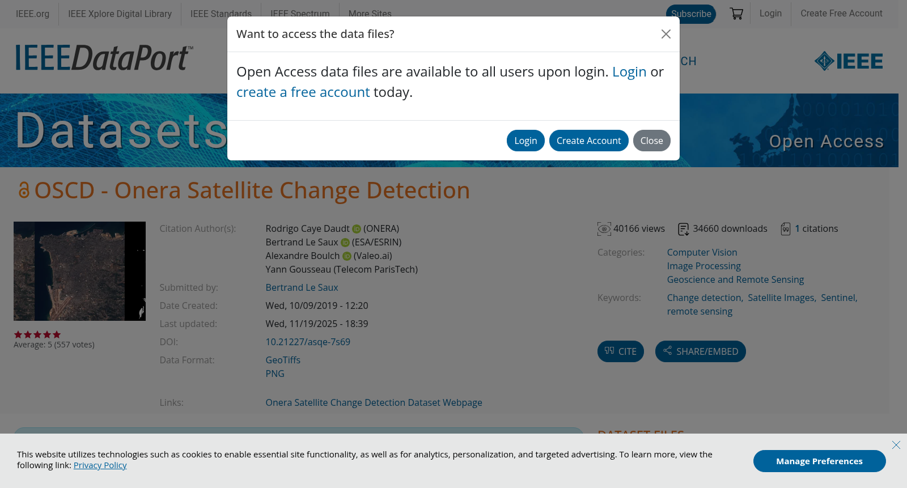This screenshot has height=488, width=907.
Task: Open DOI link 10.21227/asqe-7s69
Action: [x=308, y=342]
